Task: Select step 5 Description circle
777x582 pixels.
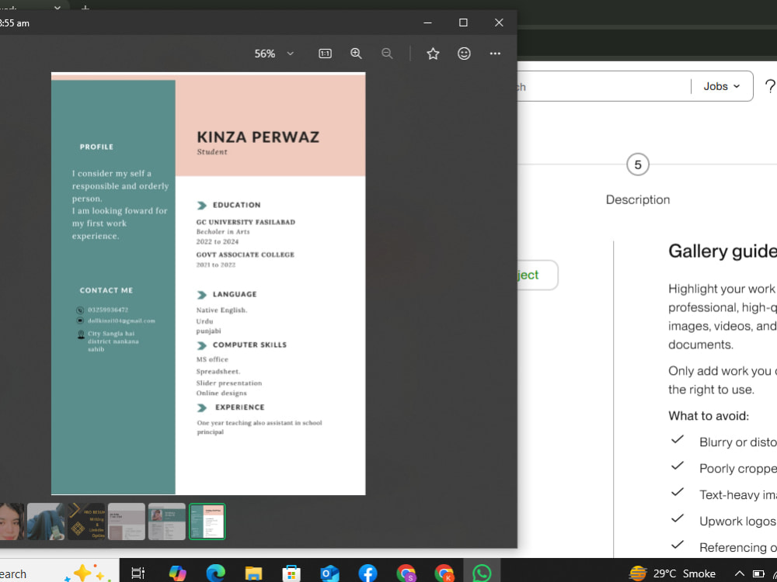Action: (638, 165)
